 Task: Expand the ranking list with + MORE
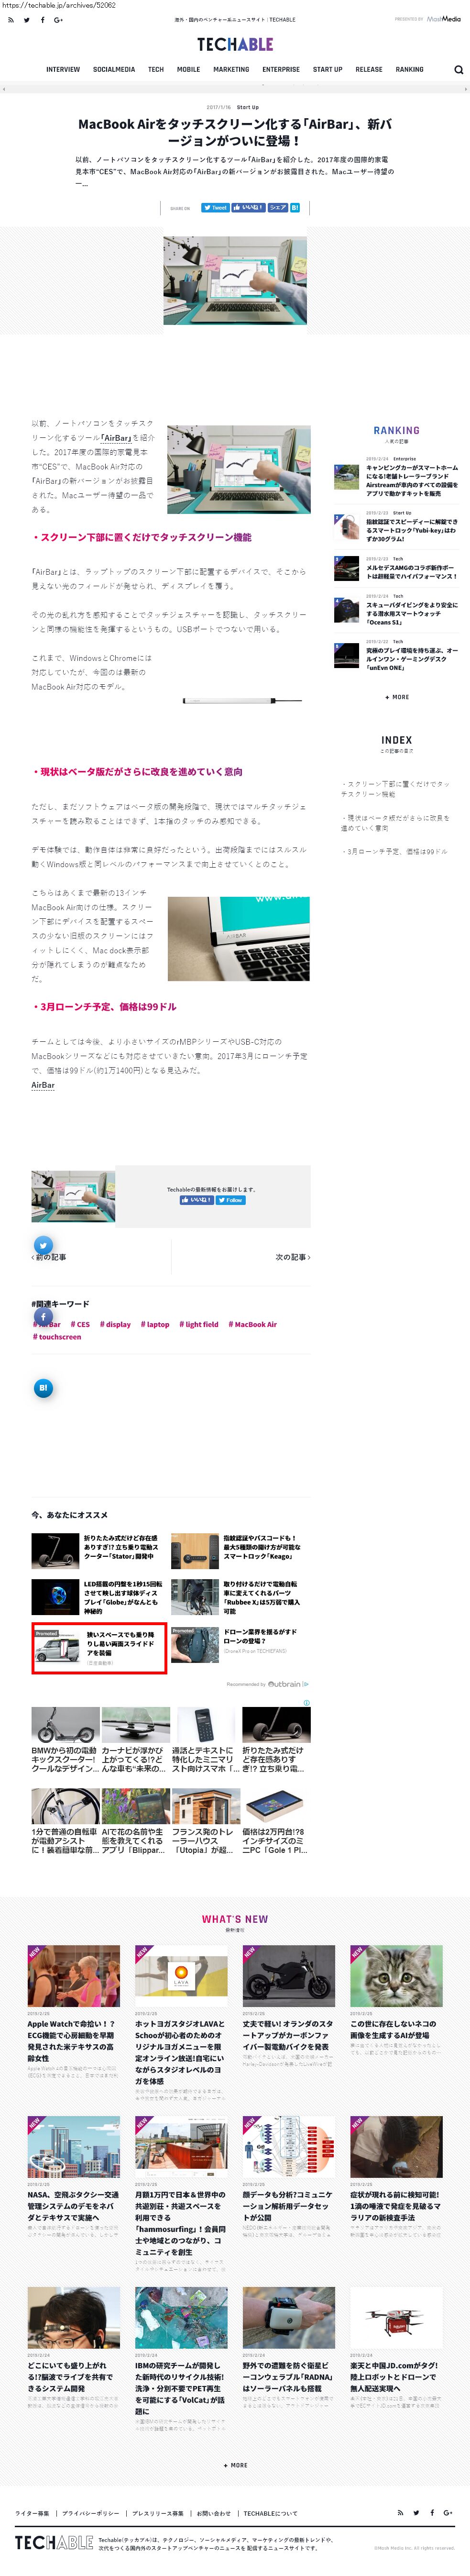pos(397,697)
